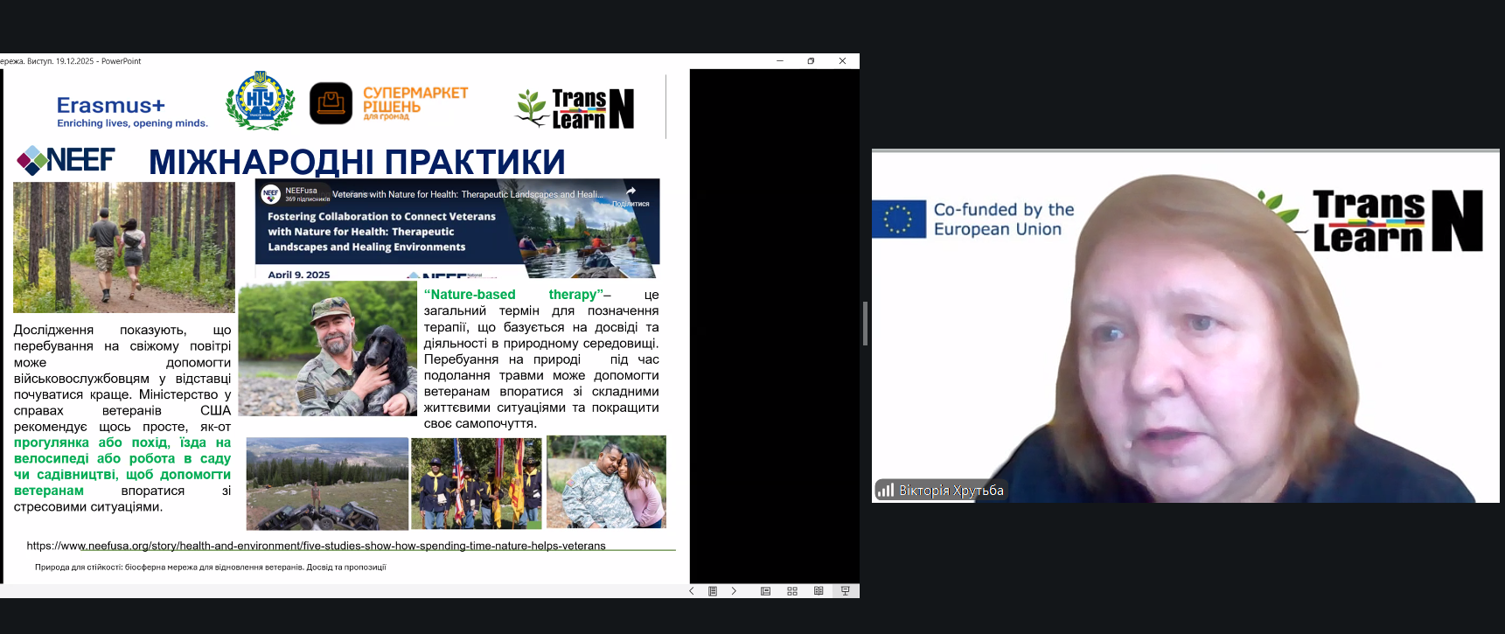Image resolution: width=1505 pixels, height=634 pixels.
Task: Open Slide Sorter grid view
Action: pos(792,591)
